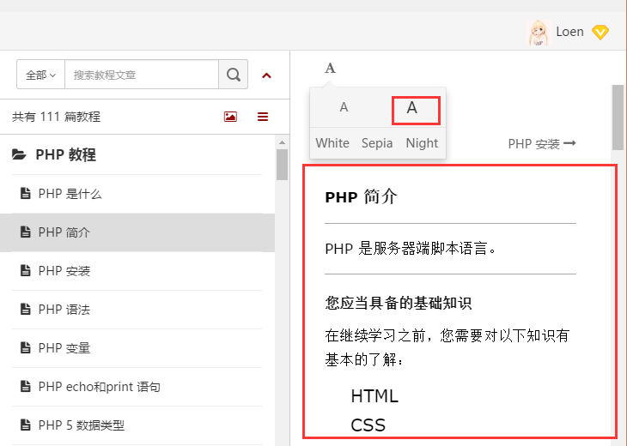This screenshot has height=446, width=627.
Task: Select the White reading theme
Action: [x=332, y=143]
